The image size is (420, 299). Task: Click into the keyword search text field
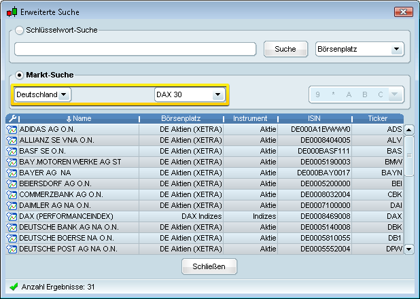(135, 49)
